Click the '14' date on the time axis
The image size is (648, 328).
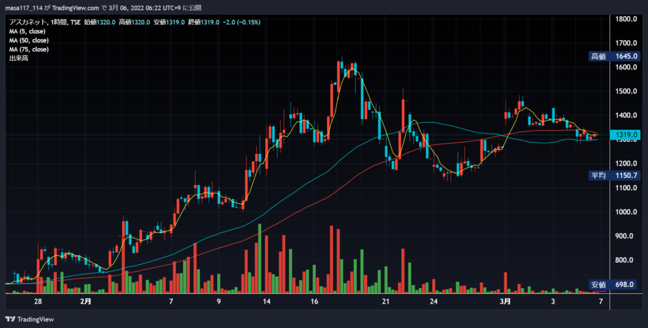point(266,301)
